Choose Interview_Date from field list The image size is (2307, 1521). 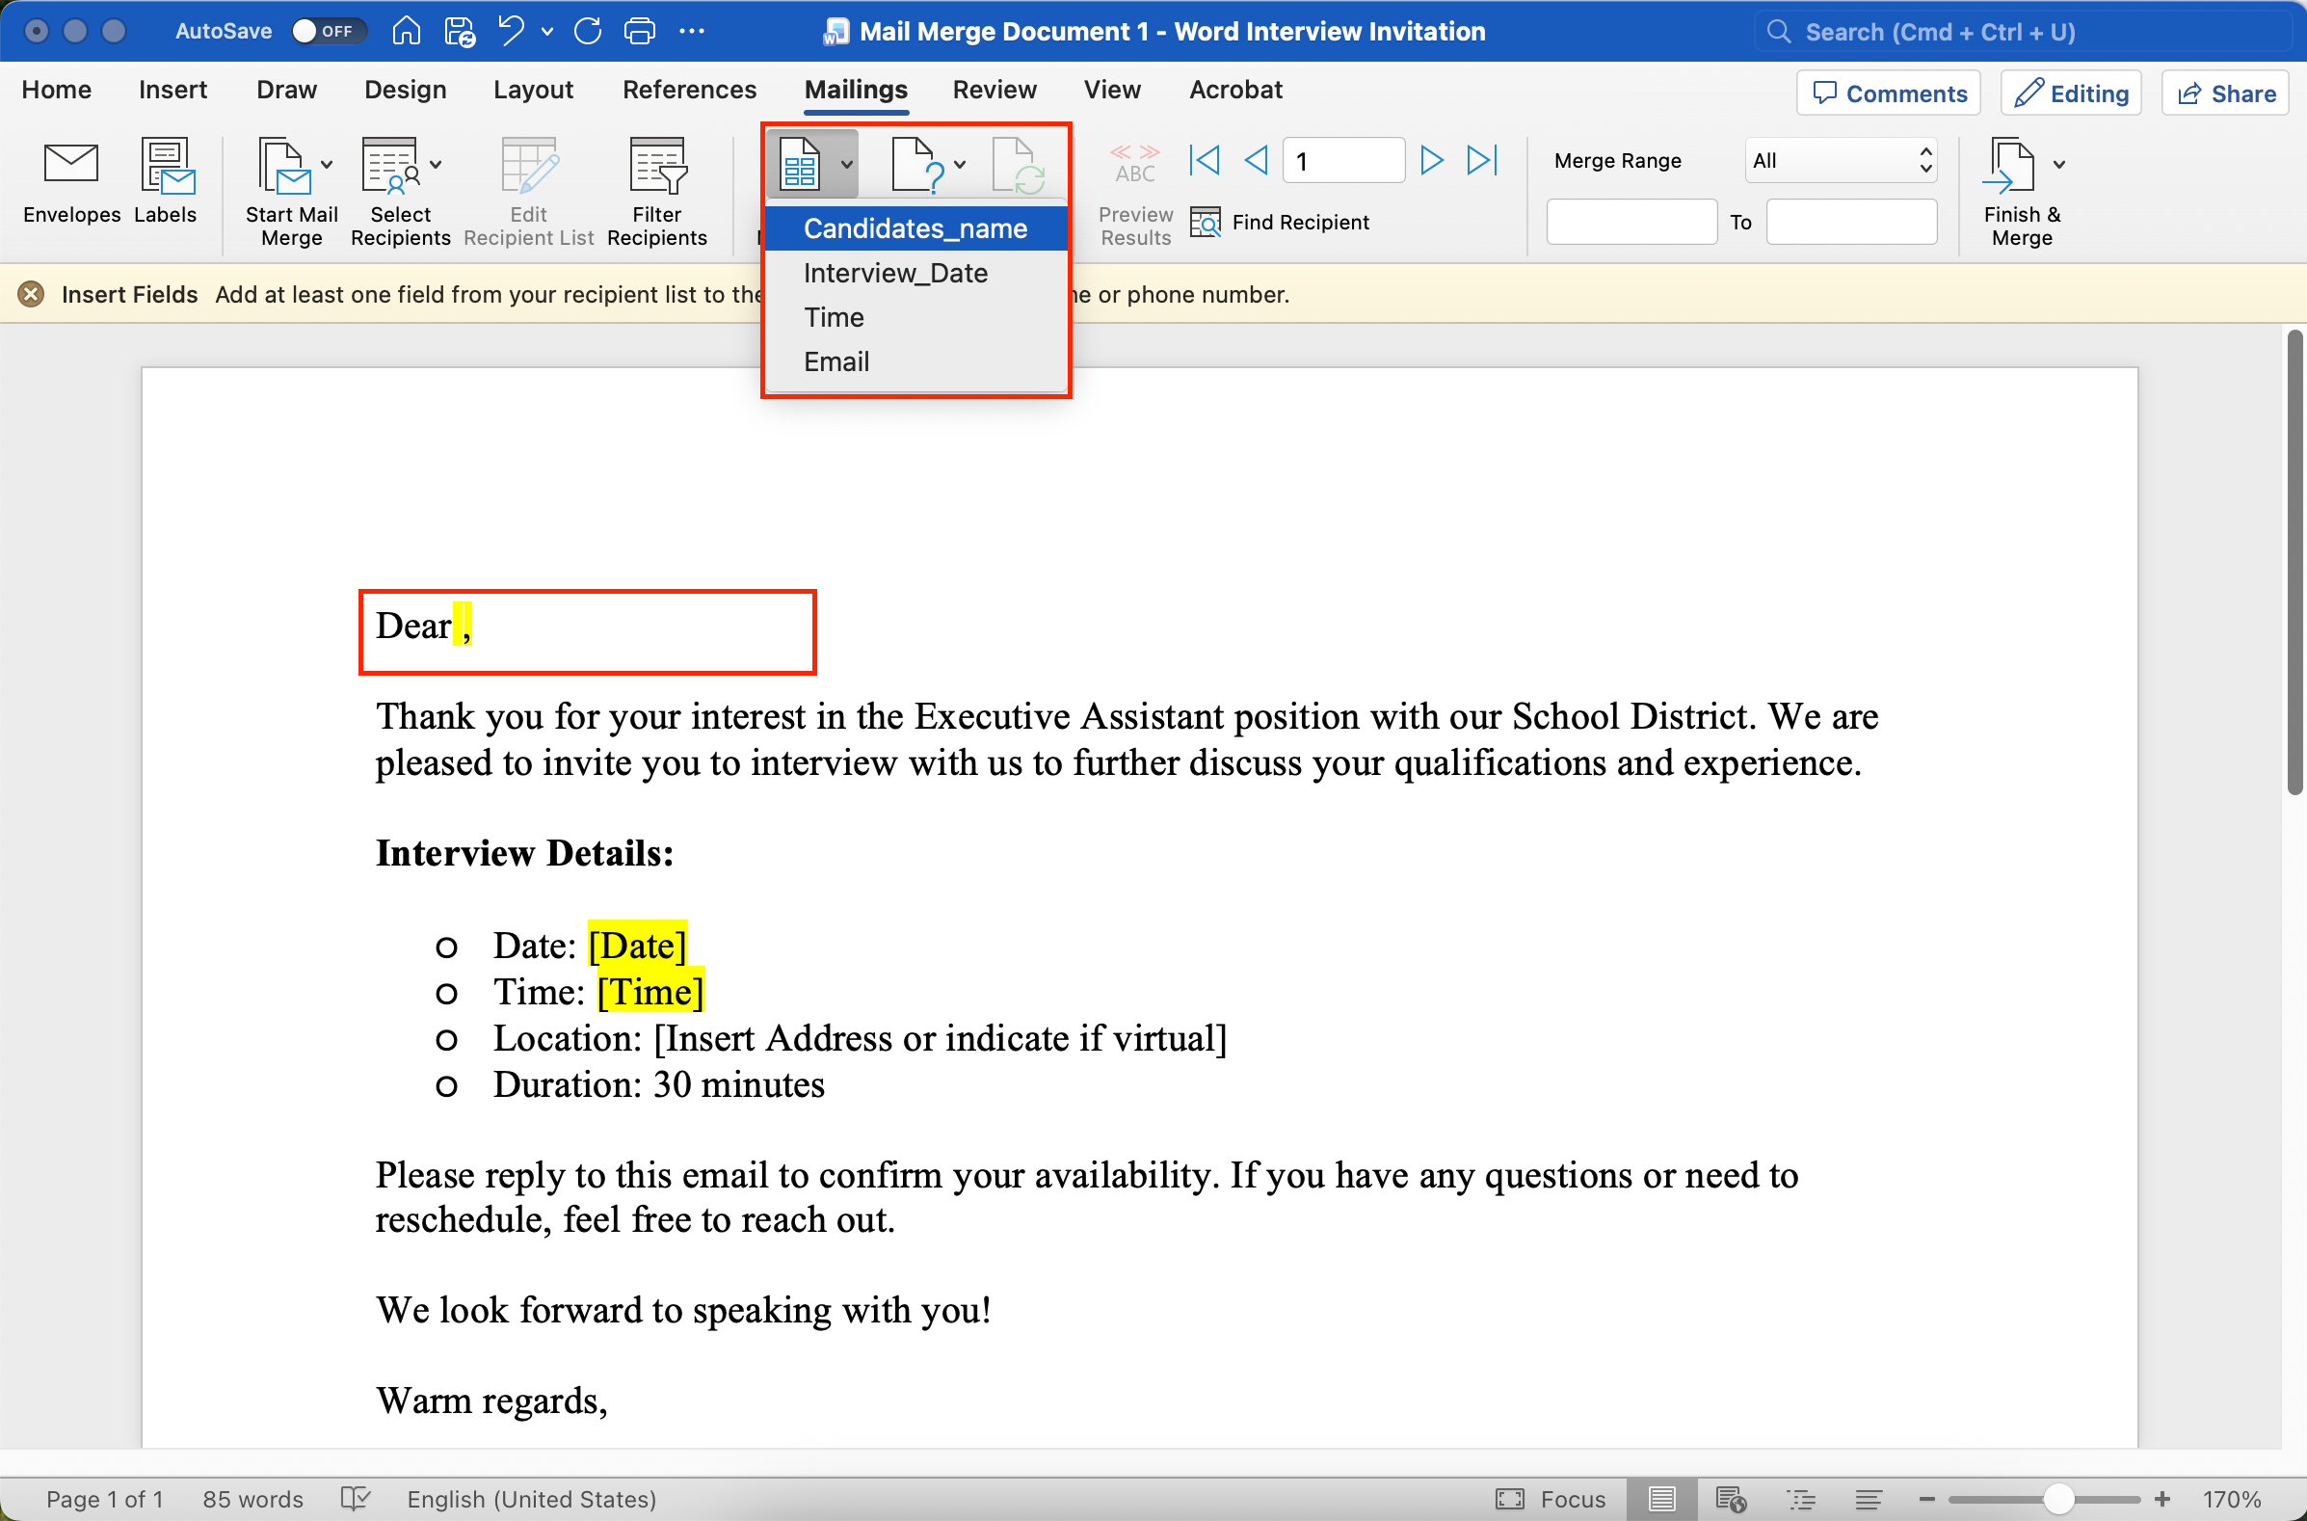point(895,274)
